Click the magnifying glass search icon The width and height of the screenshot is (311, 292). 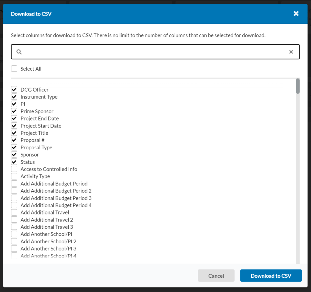[x=19, y=52]
